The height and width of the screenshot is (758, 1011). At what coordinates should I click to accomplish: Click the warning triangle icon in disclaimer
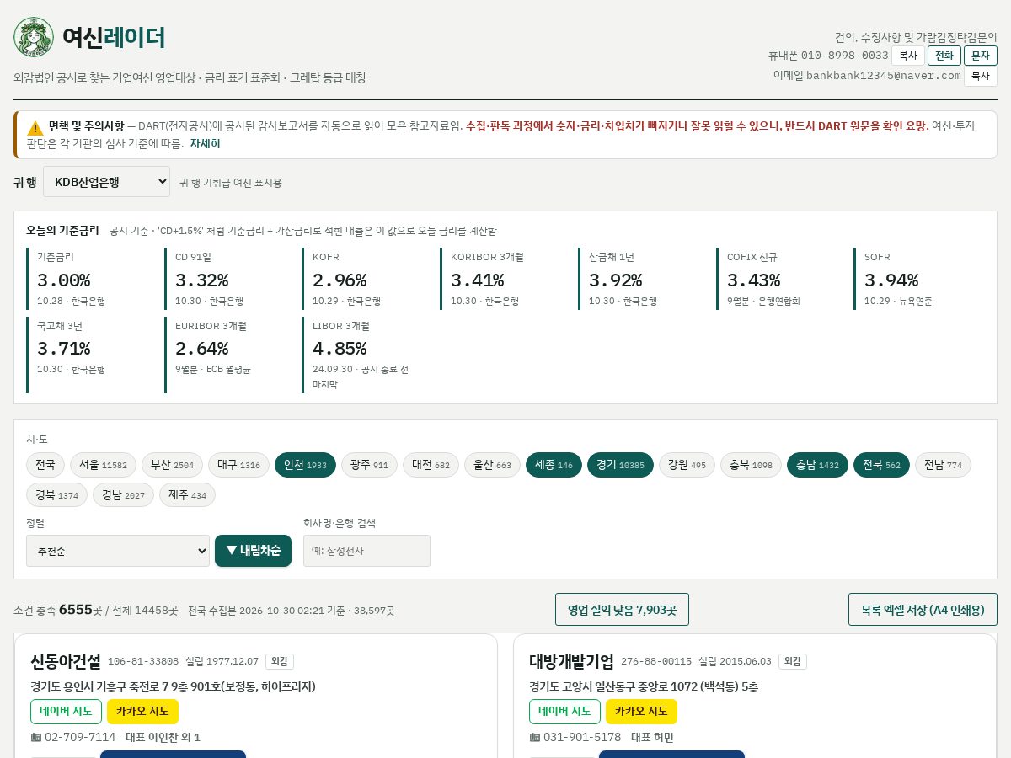35,128
